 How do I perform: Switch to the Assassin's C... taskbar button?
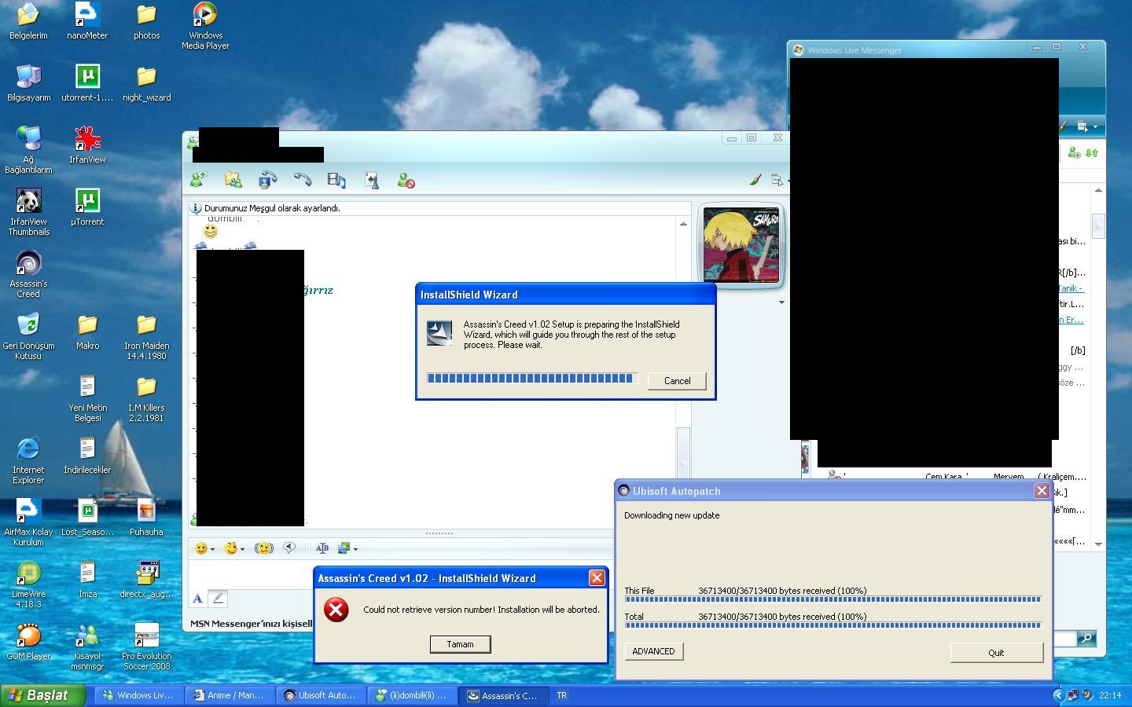click(x=504, y=695)
